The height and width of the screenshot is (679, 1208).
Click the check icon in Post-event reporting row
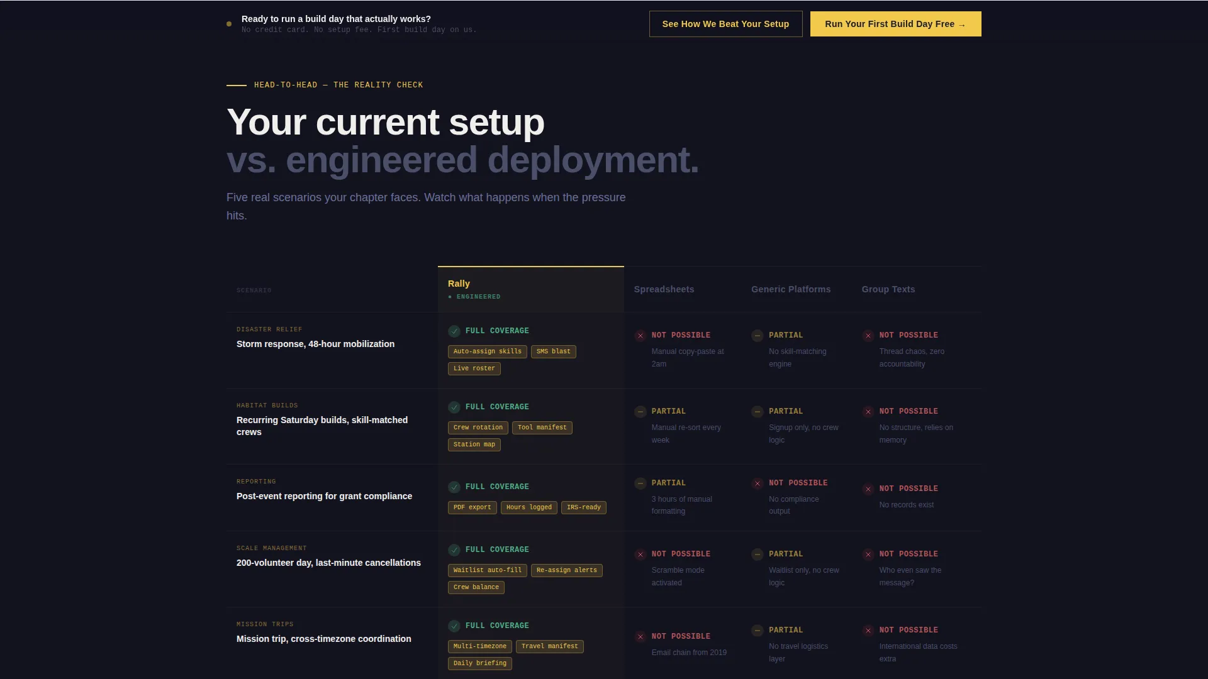coord(454,487)
